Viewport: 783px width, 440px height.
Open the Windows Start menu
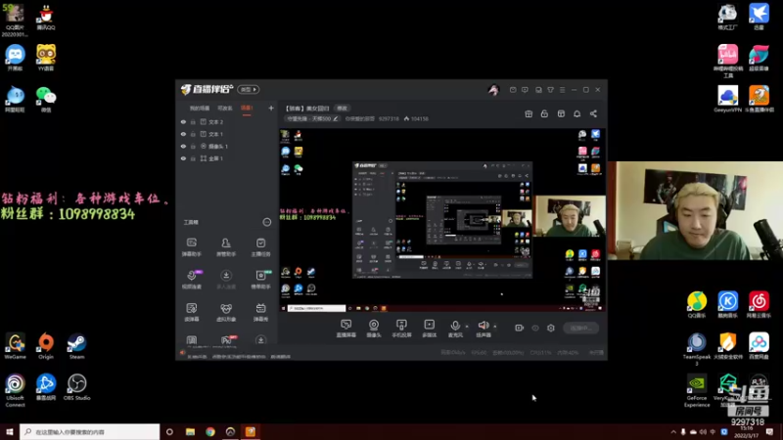point(9,432)
